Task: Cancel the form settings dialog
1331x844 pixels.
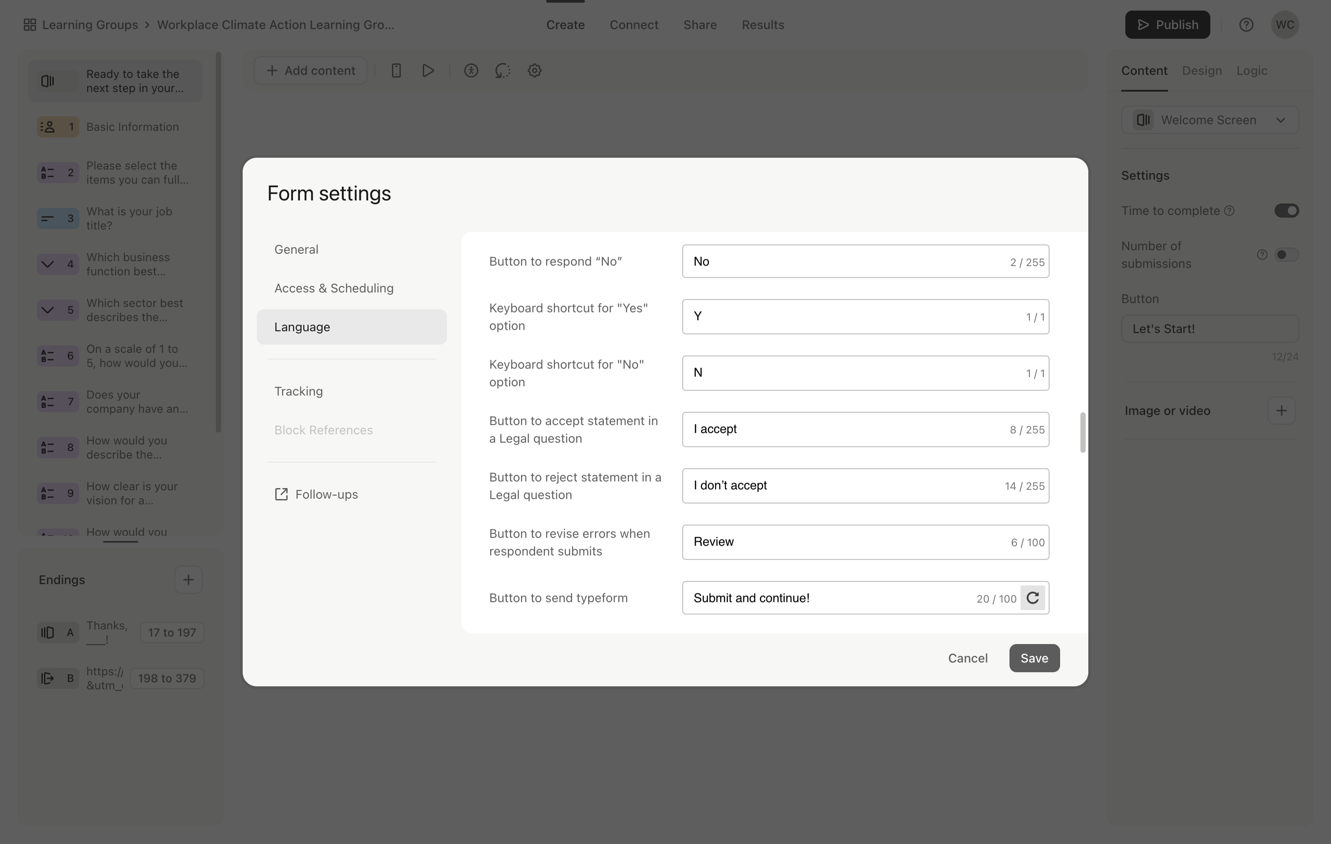Action: pos(967,658)
